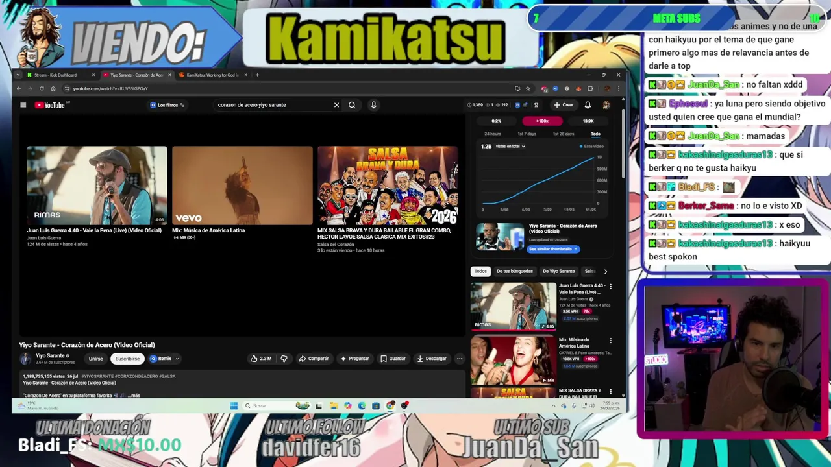831x467 pixels.
Task: Download the video with Descargar
Action: click(432, 359)
